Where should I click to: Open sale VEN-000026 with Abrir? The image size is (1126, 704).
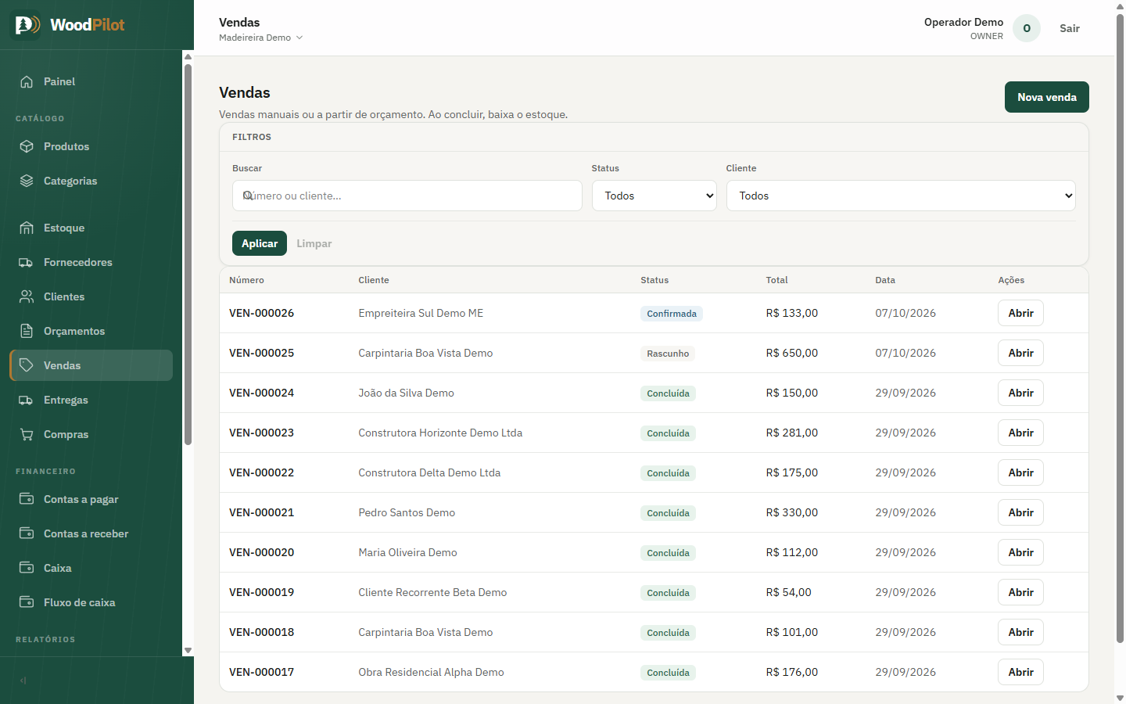[1020, 313]
